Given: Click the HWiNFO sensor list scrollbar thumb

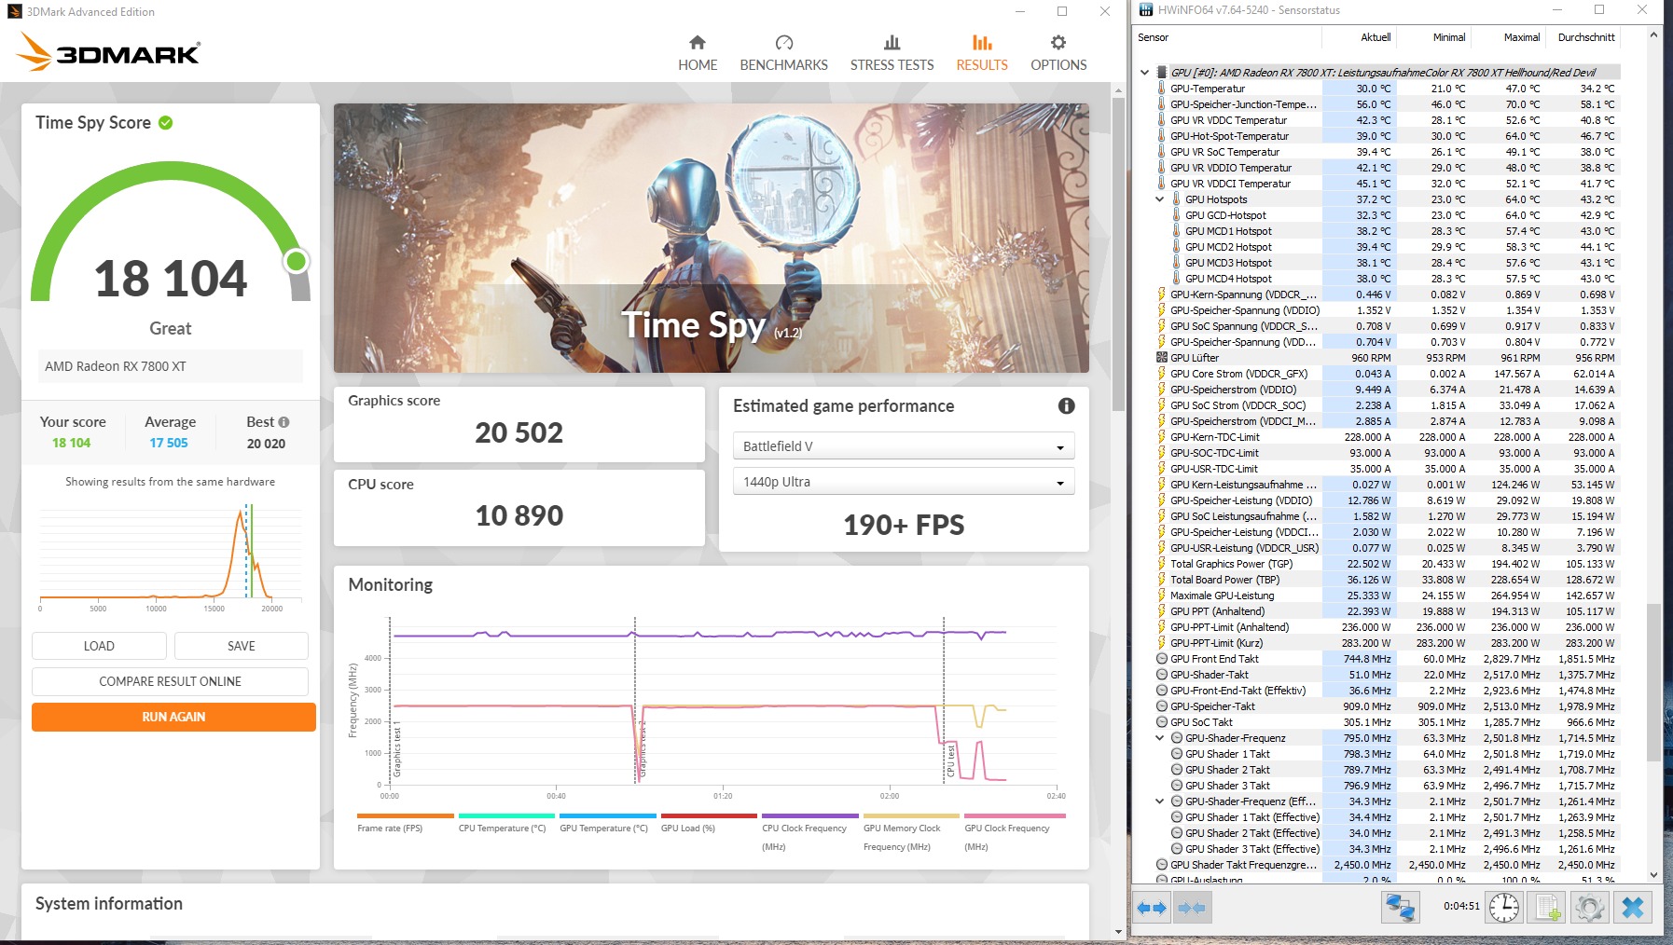Looking at the screenshot, I should click(x=1653, y=682).
